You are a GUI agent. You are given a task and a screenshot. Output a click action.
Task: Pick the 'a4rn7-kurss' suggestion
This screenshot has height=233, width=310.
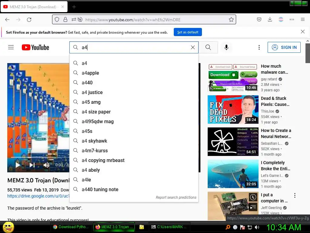134,150
